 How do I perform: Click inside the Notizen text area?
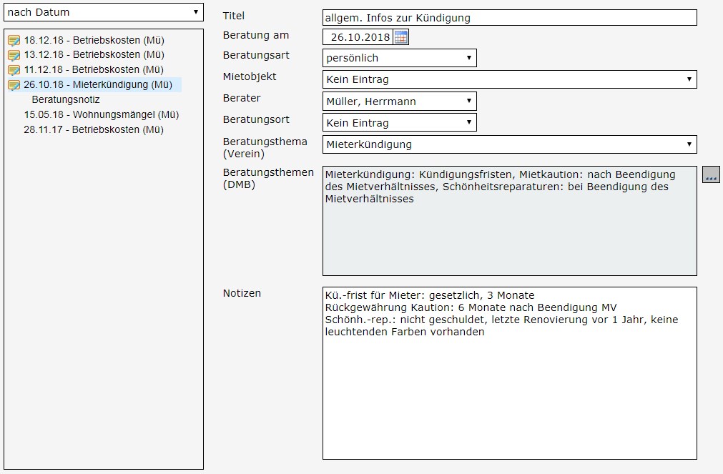coord(509,393)
